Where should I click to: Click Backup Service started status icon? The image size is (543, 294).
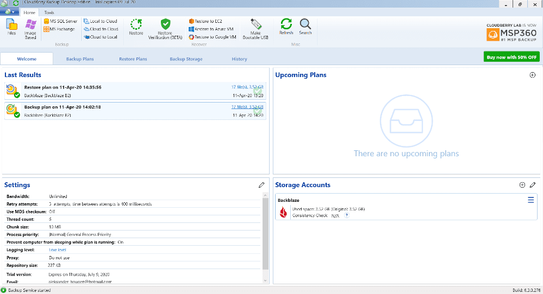3,290
